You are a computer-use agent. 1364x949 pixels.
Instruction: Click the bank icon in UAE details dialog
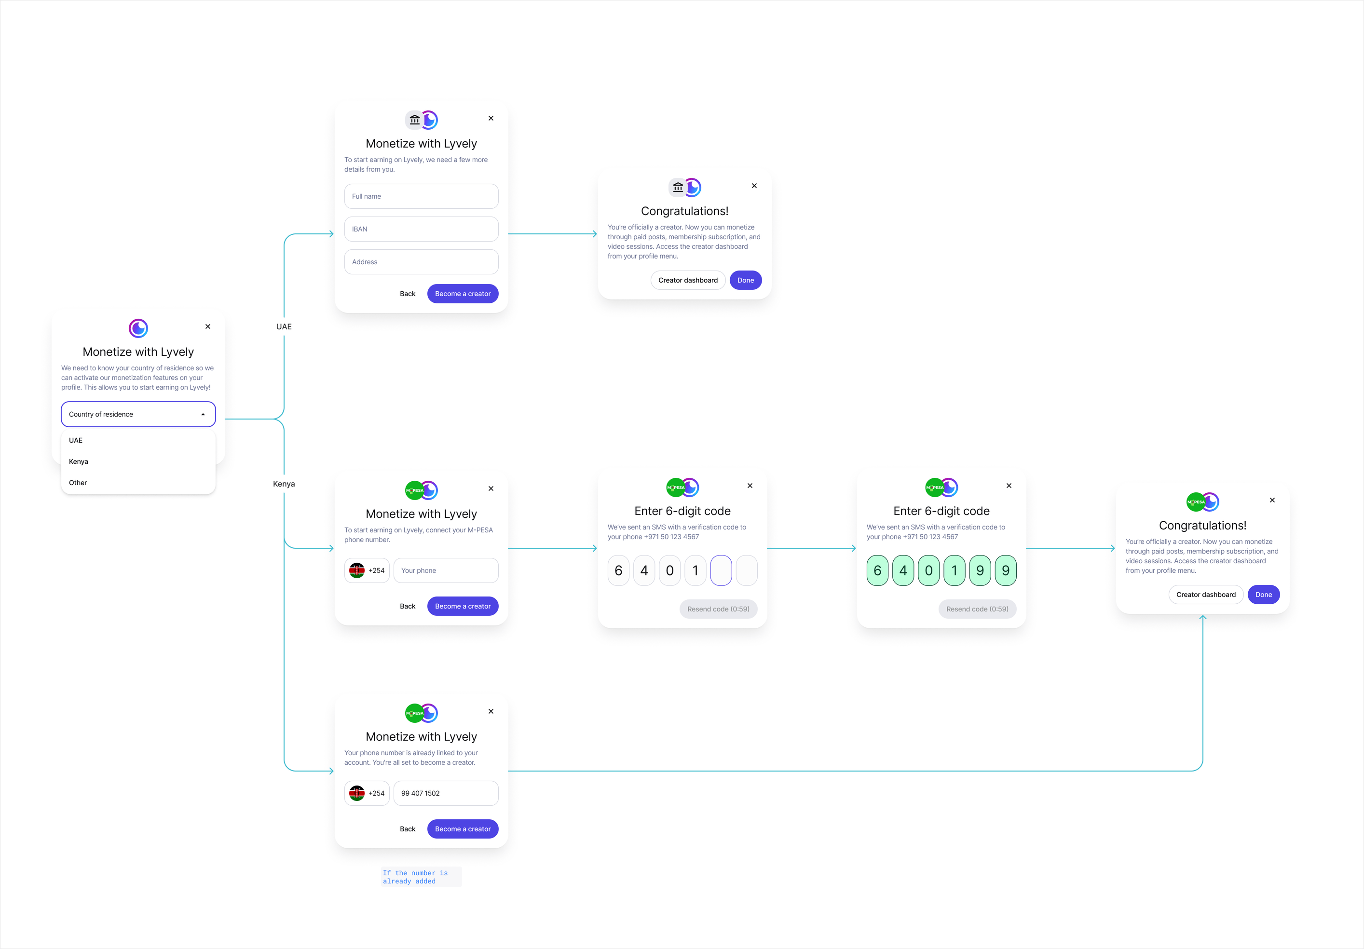click(x=415, y=120)
